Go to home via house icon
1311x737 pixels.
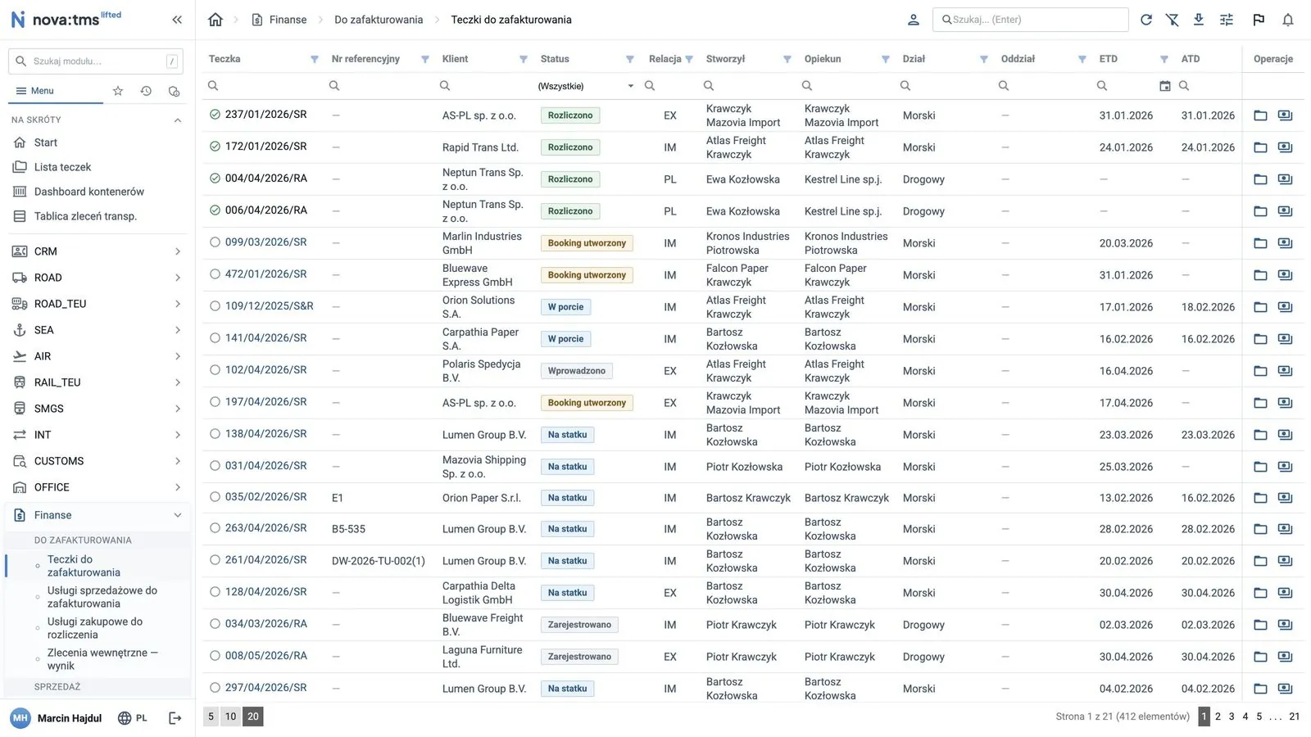point(215,20)
